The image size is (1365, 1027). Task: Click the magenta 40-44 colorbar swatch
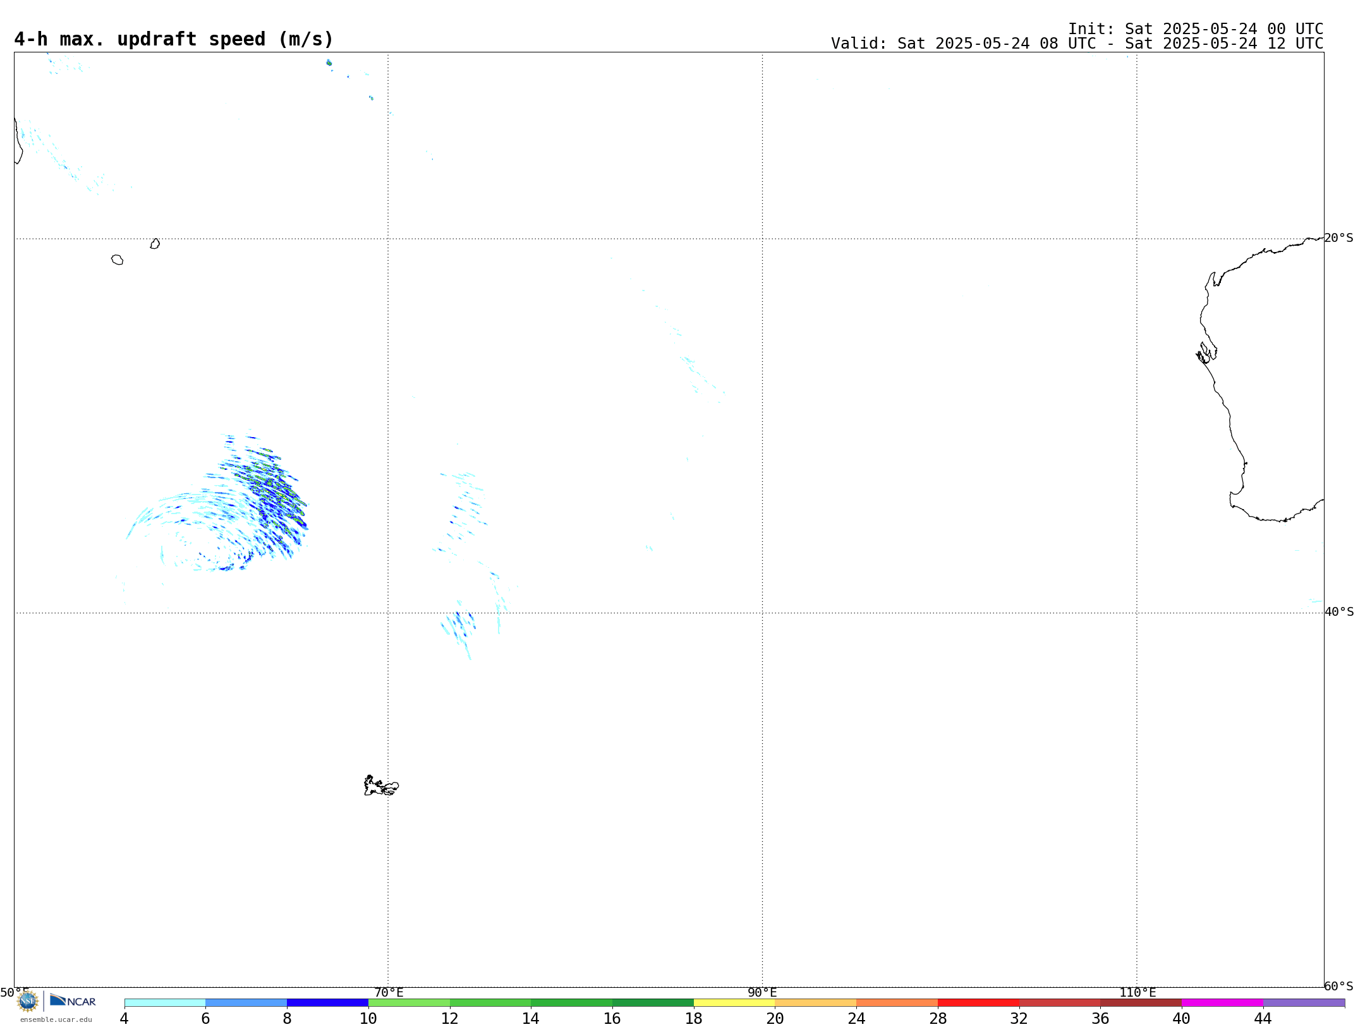click(1222, 1003)
